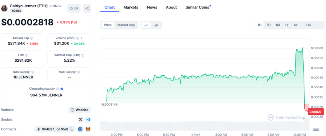Click the shield security icon by contract
This screenshot has height=136, width=326.
pos(80,129)
